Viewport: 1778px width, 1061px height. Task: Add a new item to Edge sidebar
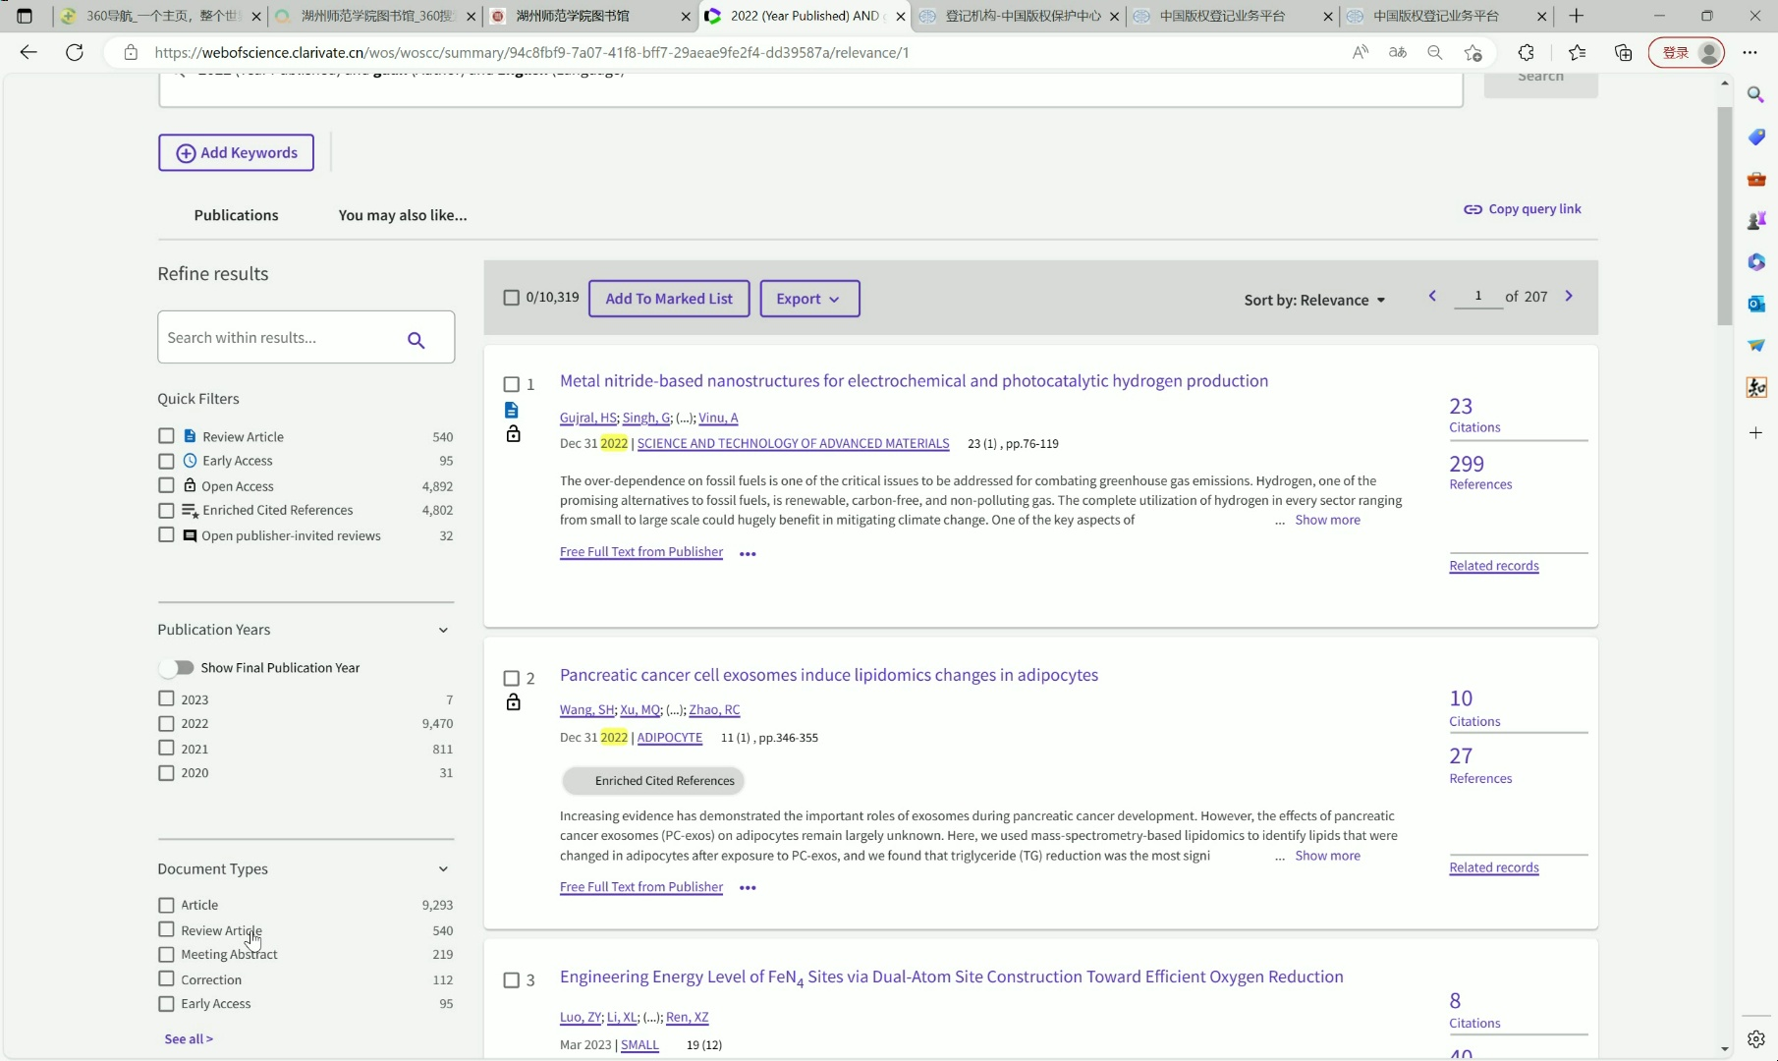(1756, 432)
